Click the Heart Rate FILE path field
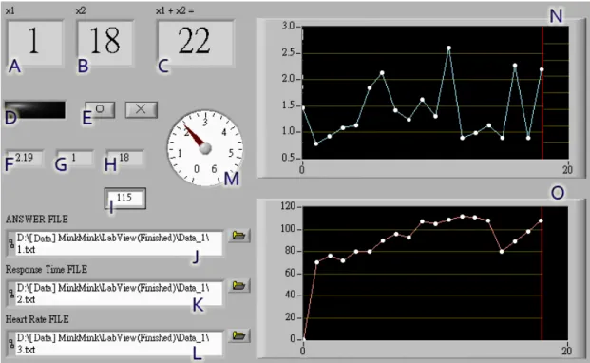Viewport: 590px width, 363px height. coord(114,343)
